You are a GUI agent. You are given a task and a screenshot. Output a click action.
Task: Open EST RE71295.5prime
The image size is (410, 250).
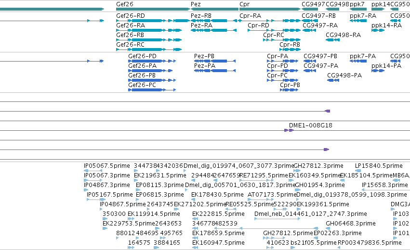click(x=264, y=175)
